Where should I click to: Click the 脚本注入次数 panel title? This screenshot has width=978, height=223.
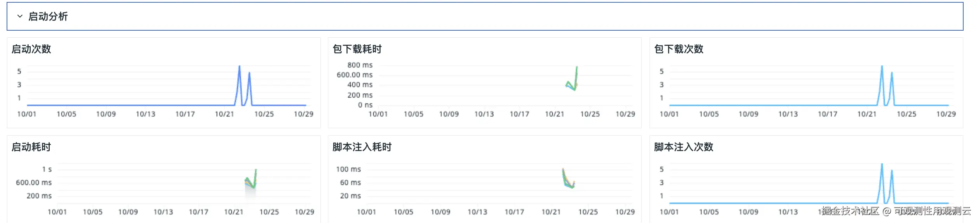pos(684,147)
